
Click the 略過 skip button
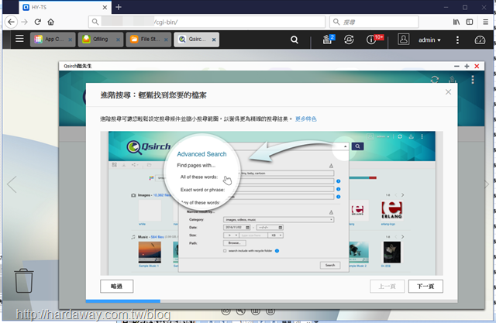point(117,287)
